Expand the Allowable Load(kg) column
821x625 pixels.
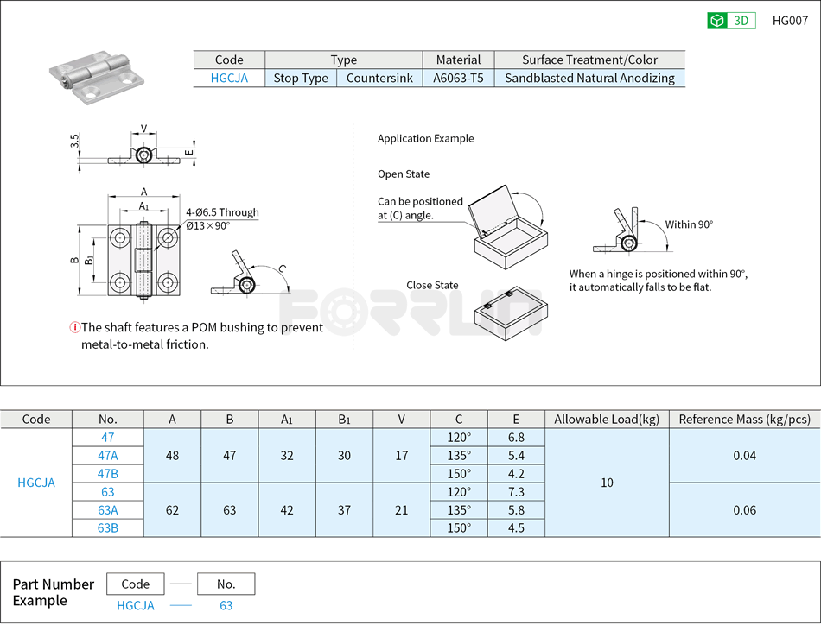(607, 419)
